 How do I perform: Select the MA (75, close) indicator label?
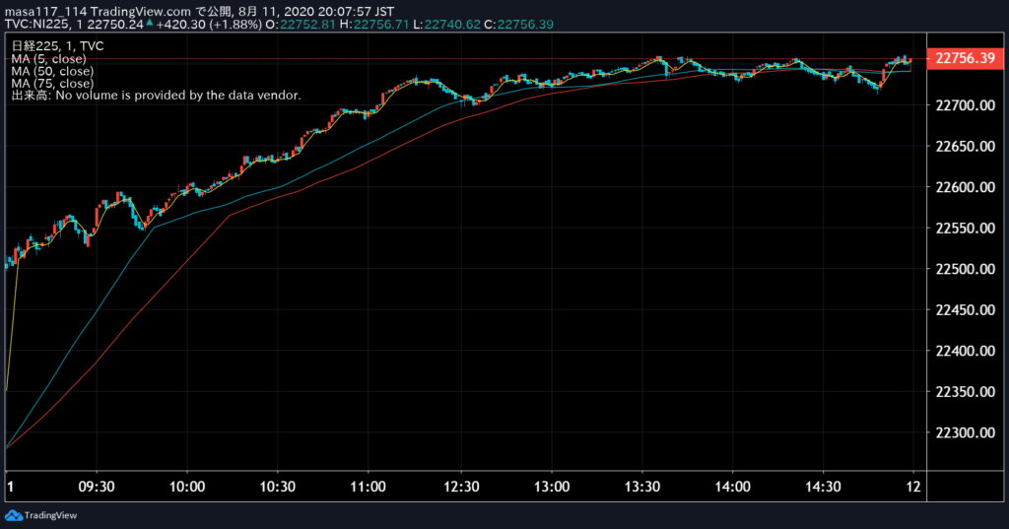[x=52, y=83]
